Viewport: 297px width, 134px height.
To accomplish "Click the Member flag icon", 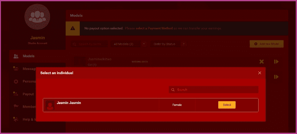I will tap(16, 107).
